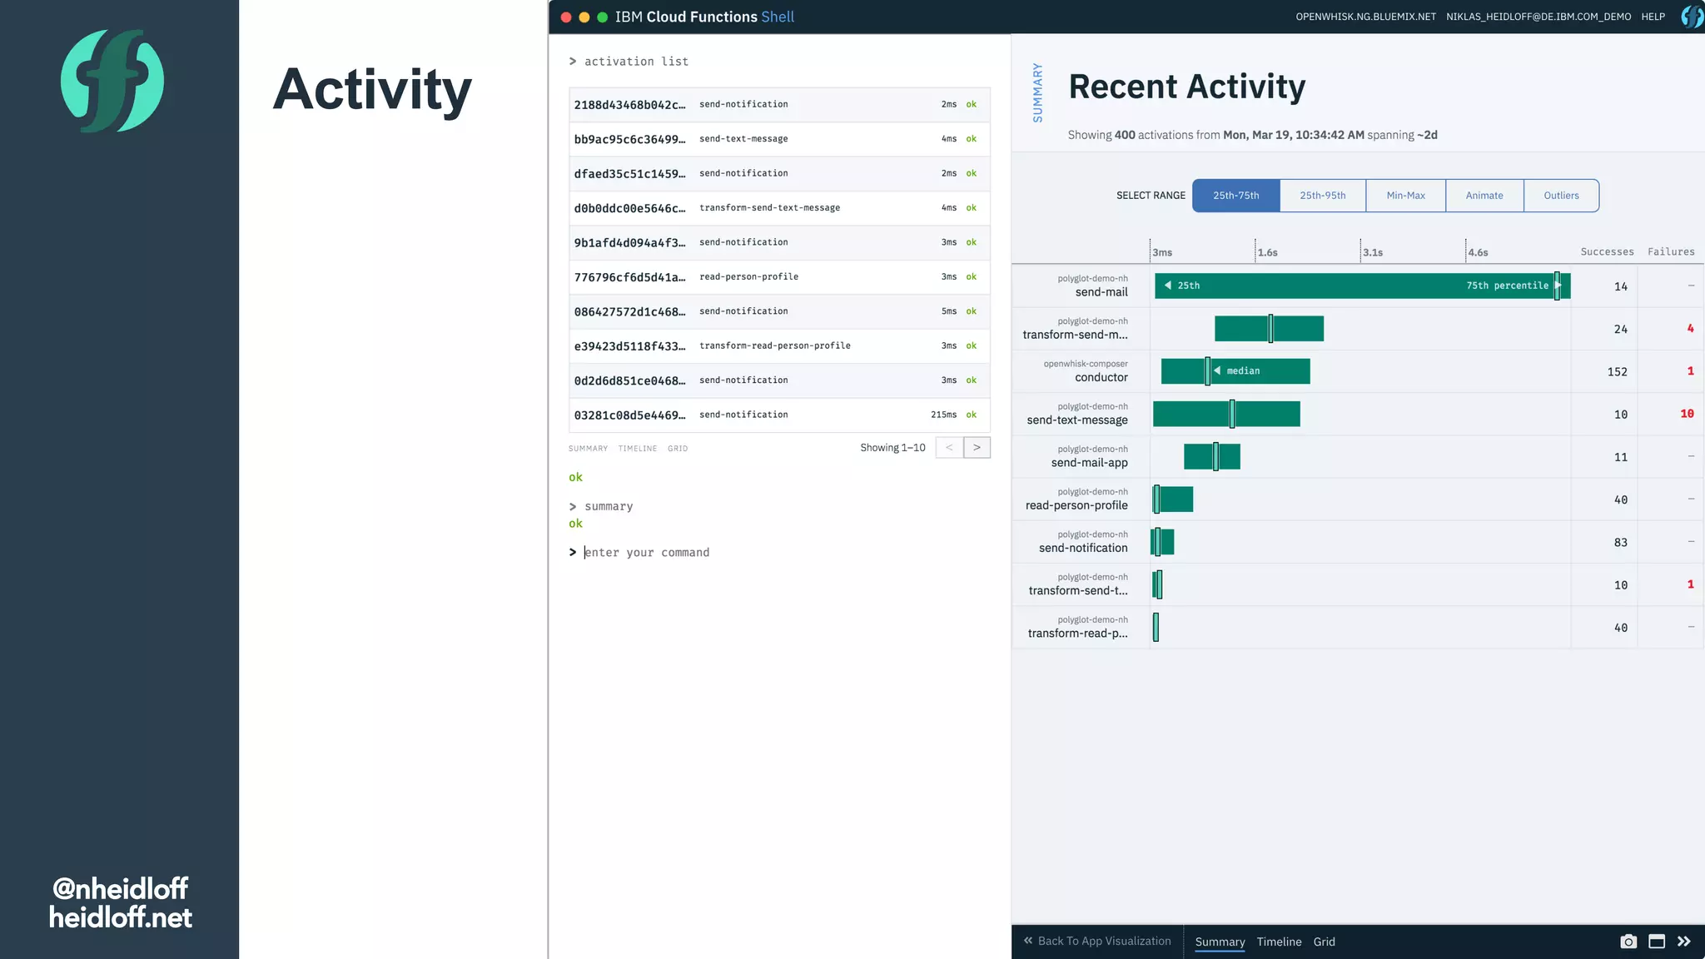The height and width of the screenshot is (959, 1705).
Task: Open HELP in the header
Action: (x=1653, y=17)
